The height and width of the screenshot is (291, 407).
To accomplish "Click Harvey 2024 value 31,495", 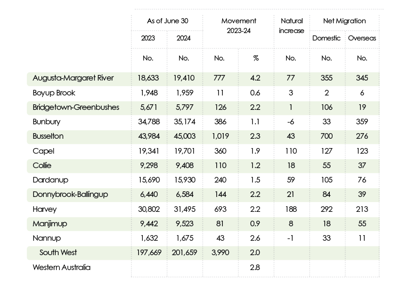I will click(185, 210).
